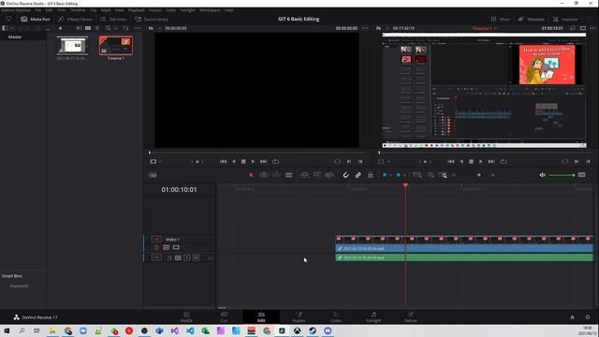Toggle the Snapping magnet icon
This screenshot has height=337, width=599.
[x=345, y=175]
